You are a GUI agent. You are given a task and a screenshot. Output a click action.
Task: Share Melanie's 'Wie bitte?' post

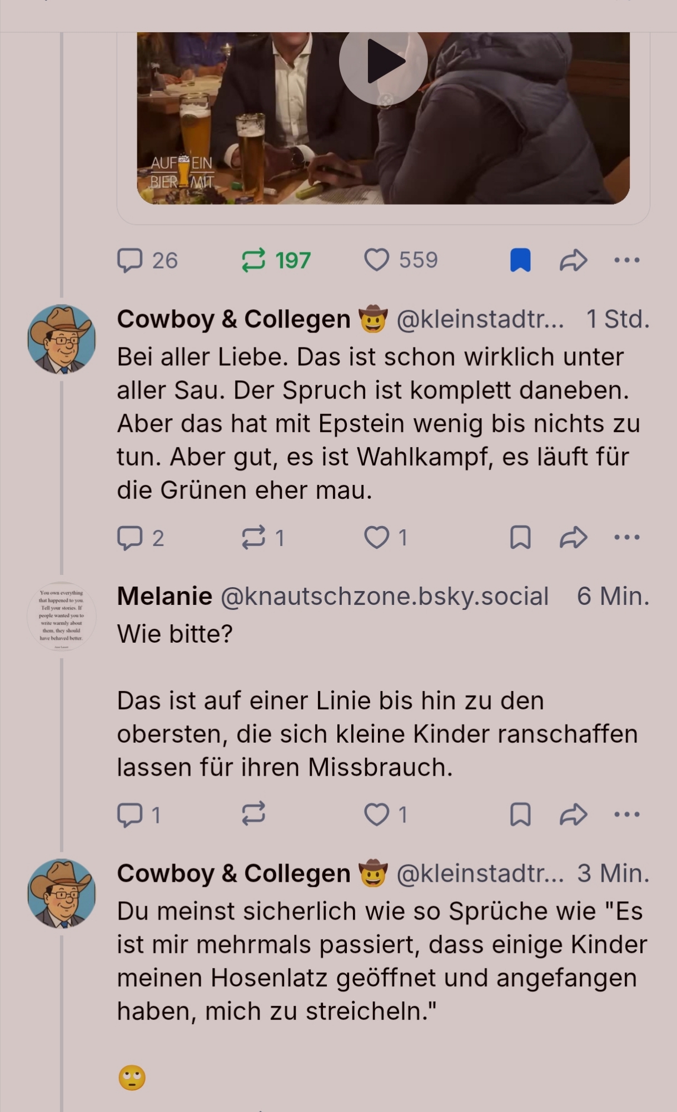tap(573, 815)
